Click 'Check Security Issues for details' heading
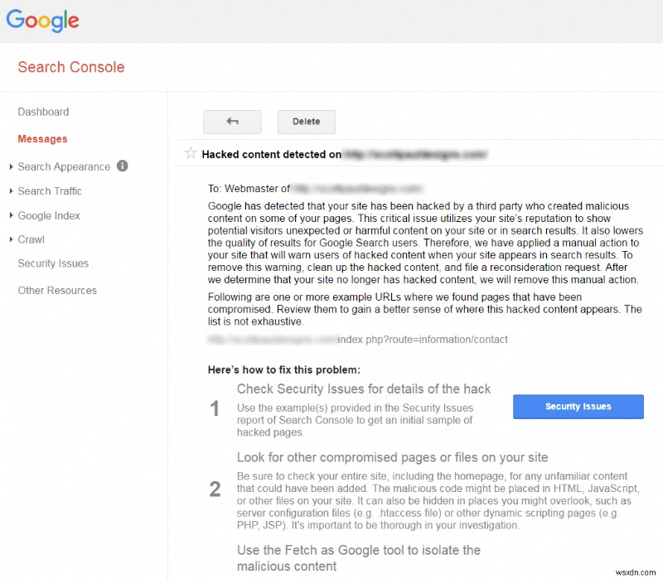The width and height of the screenshot is (663, 579). point(364,389)
